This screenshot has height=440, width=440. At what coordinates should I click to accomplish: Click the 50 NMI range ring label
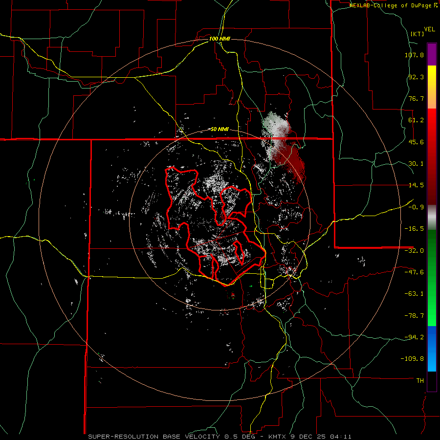click(220, 129)
